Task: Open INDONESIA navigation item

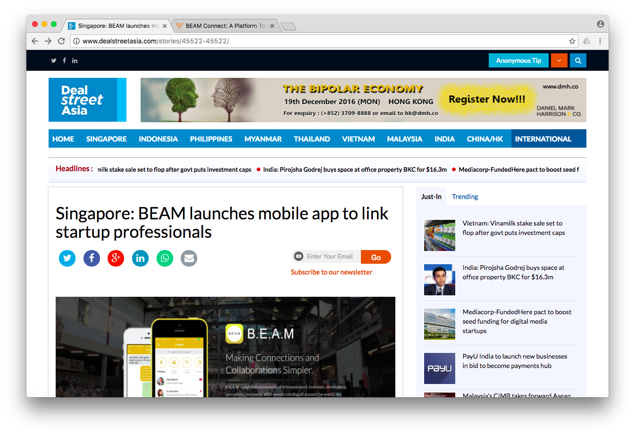Action: 158,139
